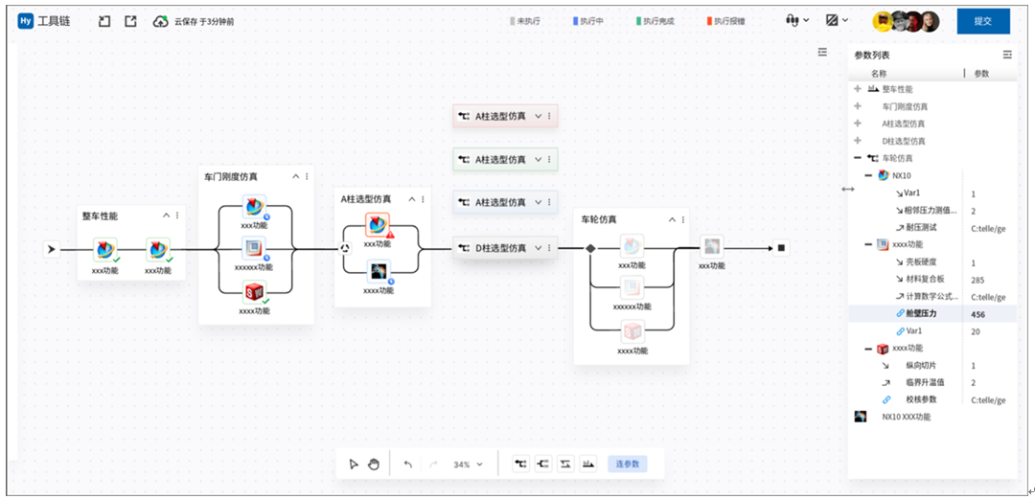Click the export share icon in header
Viewport: 1035px width, 499px height.
pos(130,21)
